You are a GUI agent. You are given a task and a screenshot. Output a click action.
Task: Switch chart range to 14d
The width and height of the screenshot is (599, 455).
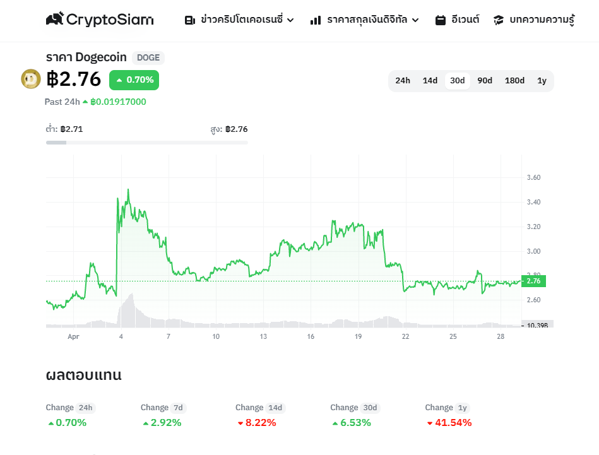(430, 81)
